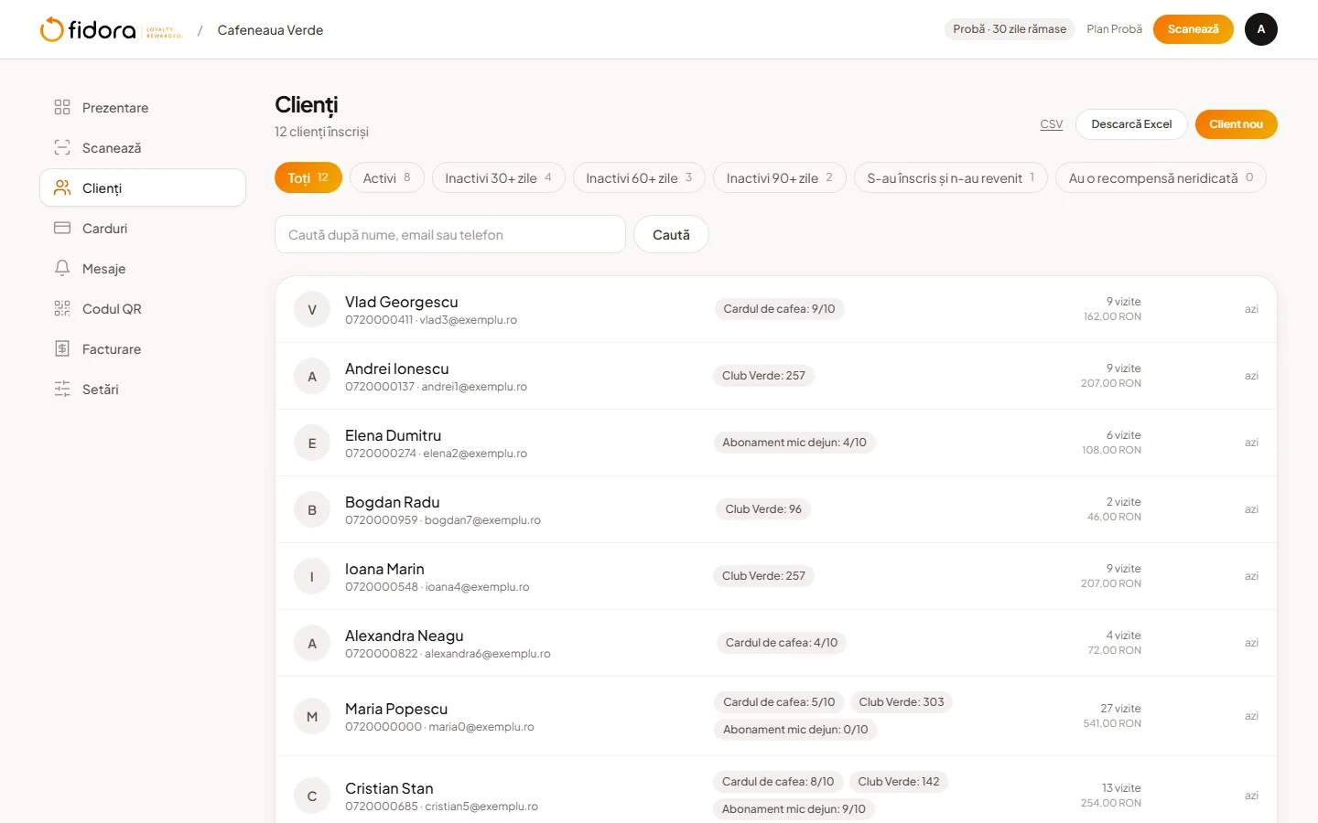This screenshot has width=1318, height=823.
Task: Open the Prezentare grid icon
Action: coord(62,107)
